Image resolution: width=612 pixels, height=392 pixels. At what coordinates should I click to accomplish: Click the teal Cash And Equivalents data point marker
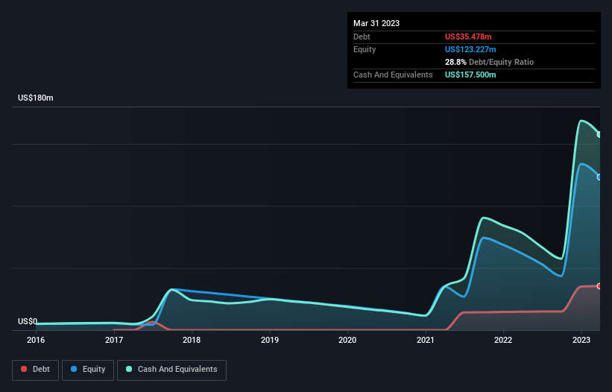pos(599,135)
